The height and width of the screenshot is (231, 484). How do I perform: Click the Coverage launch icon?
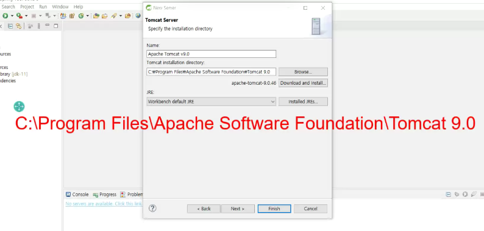[x=20, y=16]
